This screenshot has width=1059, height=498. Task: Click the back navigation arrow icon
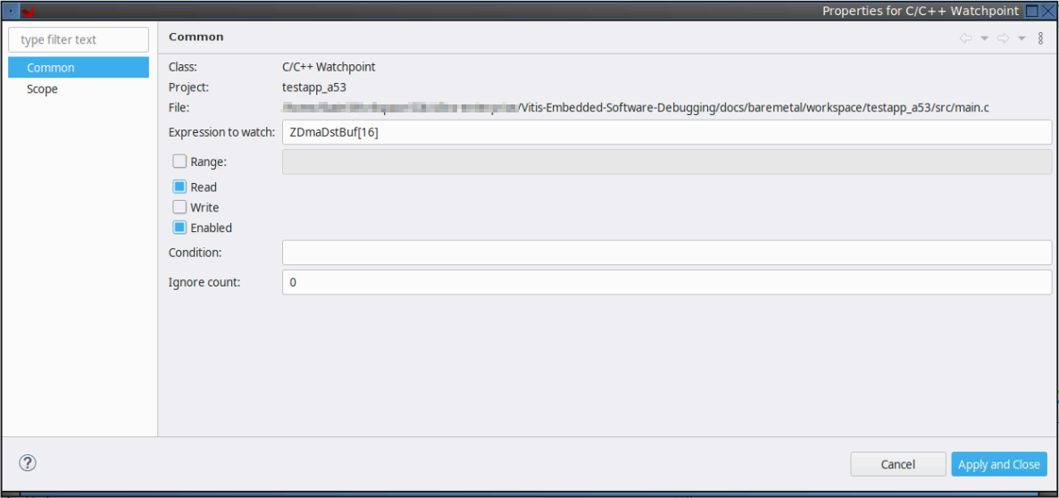(x=965, y=38)
